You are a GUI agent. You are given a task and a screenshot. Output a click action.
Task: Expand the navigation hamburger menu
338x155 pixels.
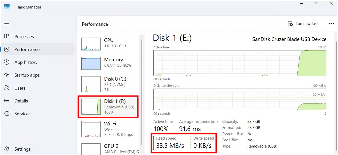click(7, 23)
